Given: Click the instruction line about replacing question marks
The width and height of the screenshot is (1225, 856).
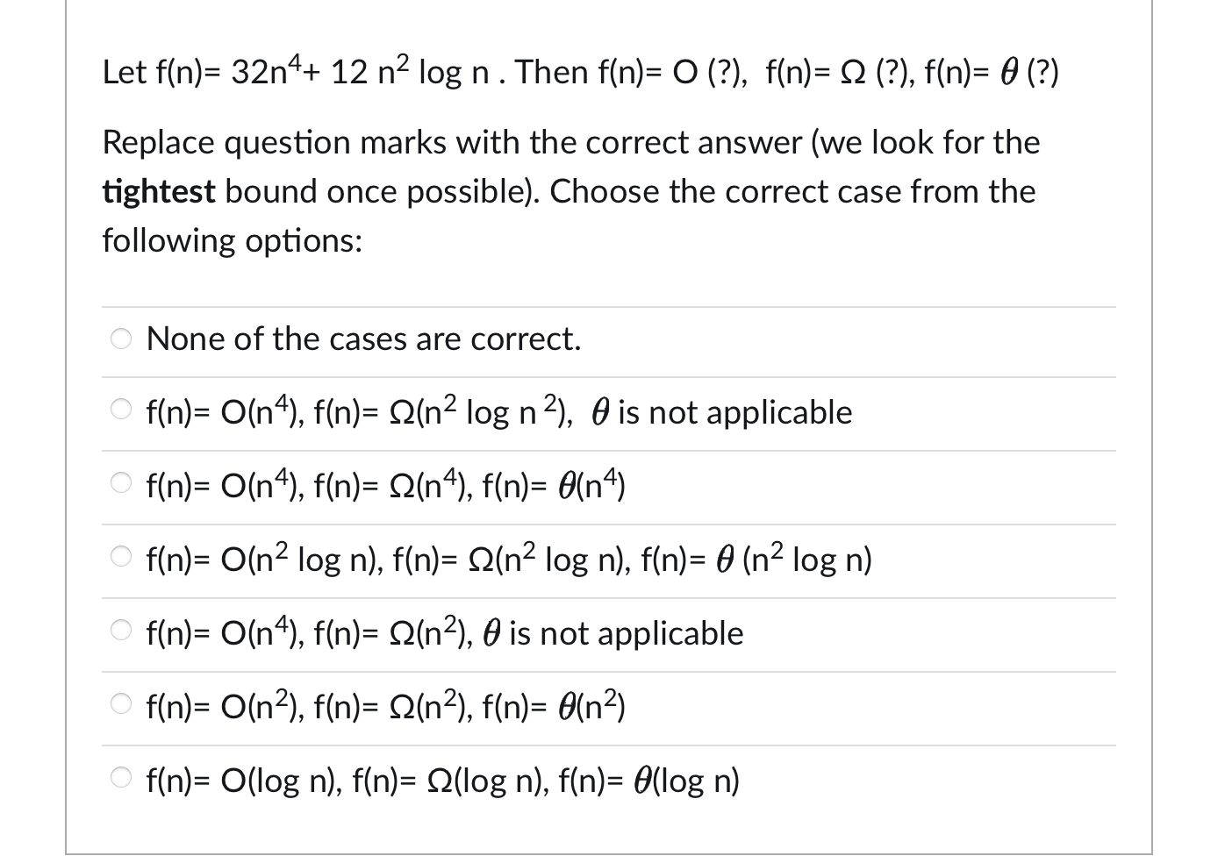Looking at the screenshot, I should tap(570, 142).
